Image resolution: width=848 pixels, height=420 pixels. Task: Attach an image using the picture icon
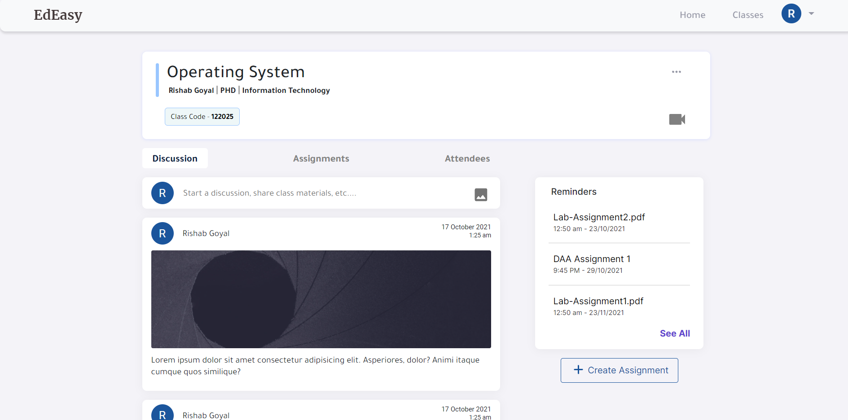(481, 195)
